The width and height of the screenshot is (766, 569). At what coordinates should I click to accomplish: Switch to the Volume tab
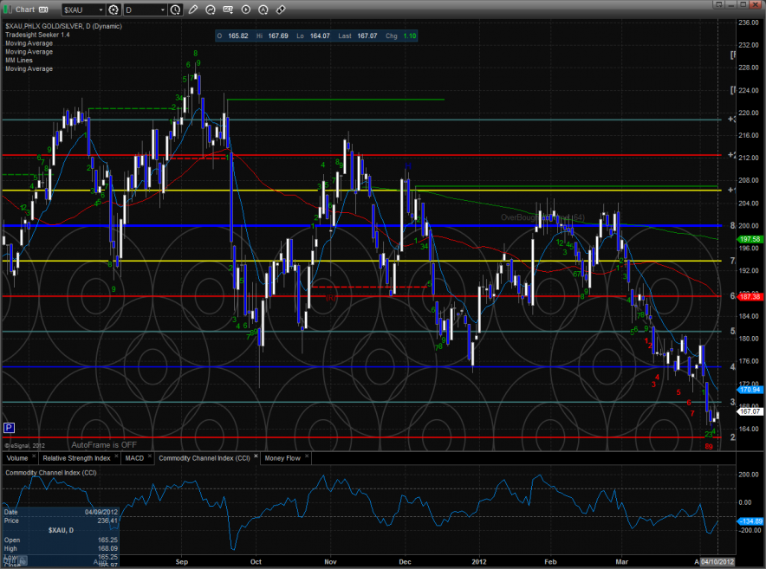[x=17, y=457]
